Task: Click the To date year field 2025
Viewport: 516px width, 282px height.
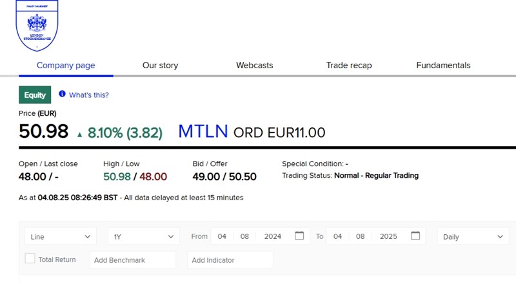Action: pos(388,236)
